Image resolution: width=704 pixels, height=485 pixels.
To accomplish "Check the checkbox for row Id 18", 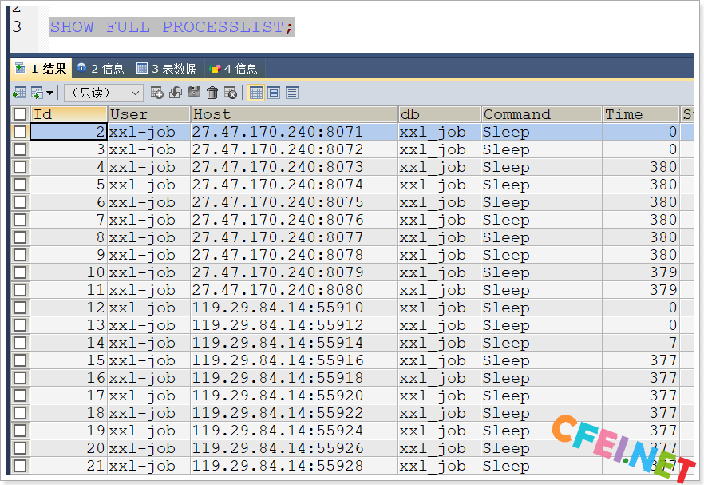I will 20,413.
